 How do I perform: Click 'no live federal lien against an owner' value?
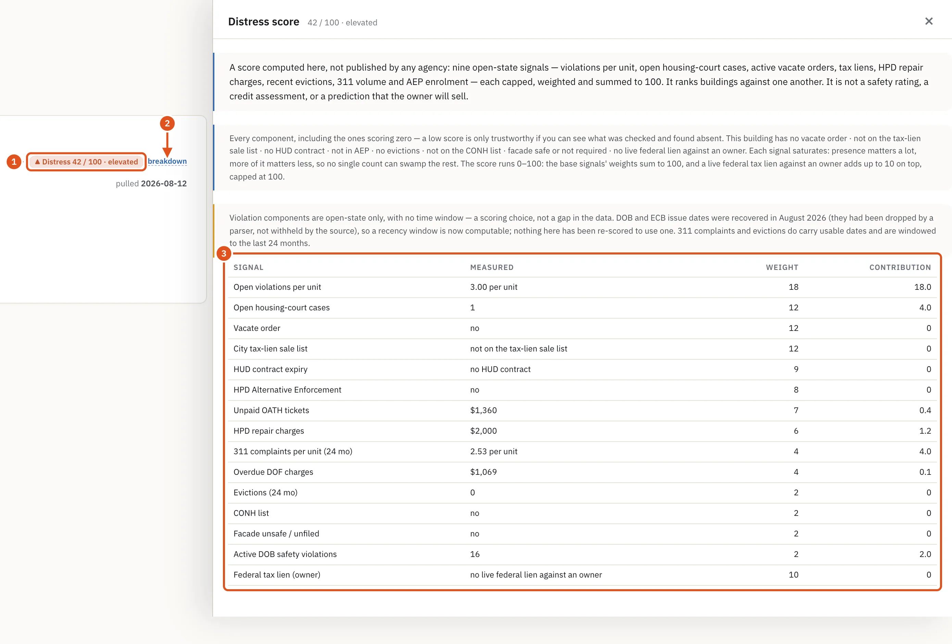pyautogui.click(x=536, y=575)
